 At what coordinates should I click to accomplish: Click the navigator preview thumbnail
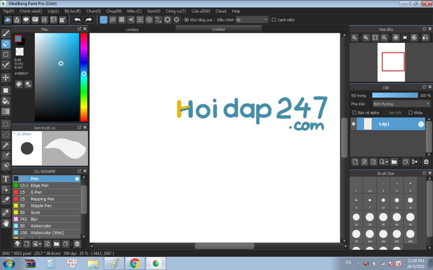tap(391, 62)
